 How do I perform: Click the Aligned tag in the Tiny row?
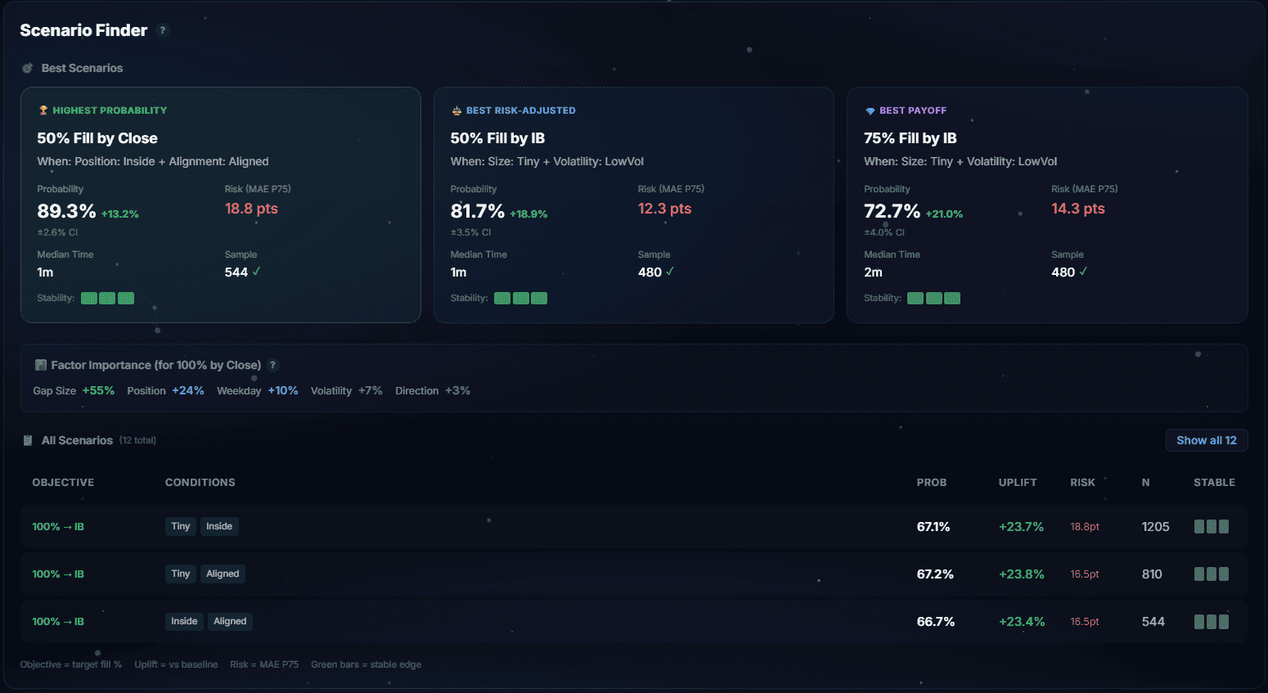tap(223, 574)
